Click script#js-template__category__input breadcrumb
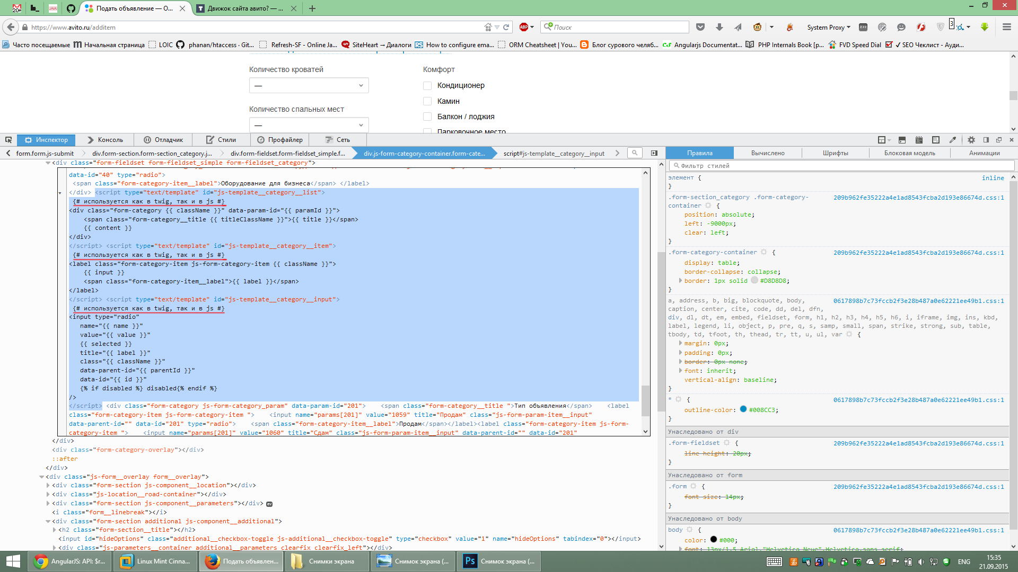The image size is (1018, 572). [x=554, y=154]
